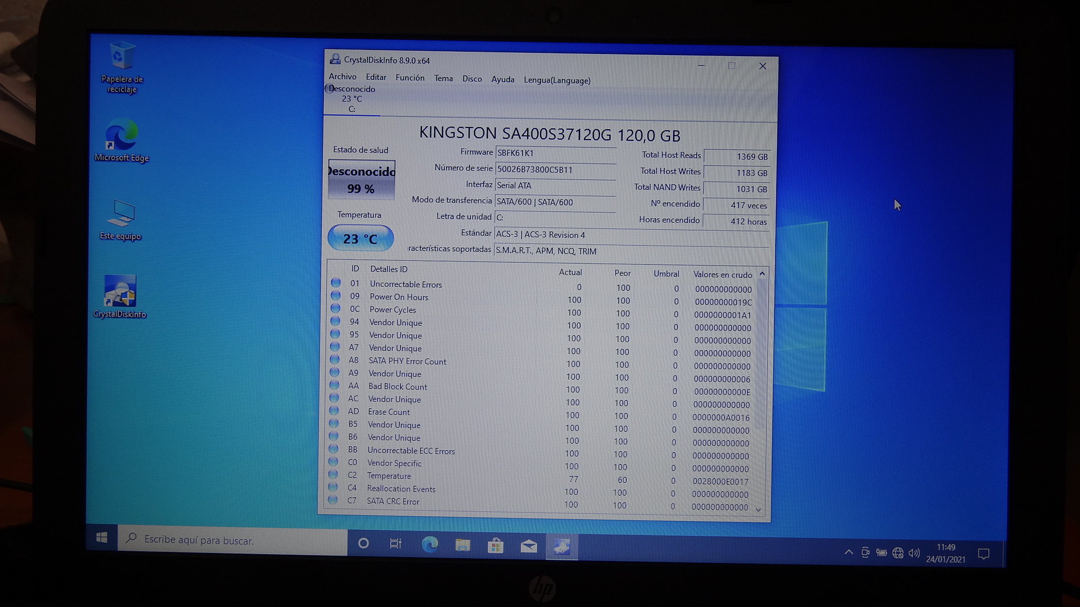The image size is (1080, 607).
Task: Minimize the CrystalDiskInfo window
Action: 701,65
